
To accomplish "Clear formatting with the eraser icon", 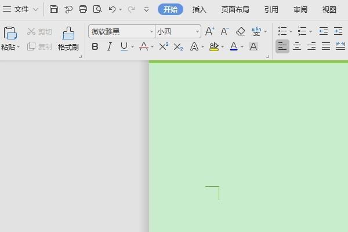I will (x=241, y=31).
